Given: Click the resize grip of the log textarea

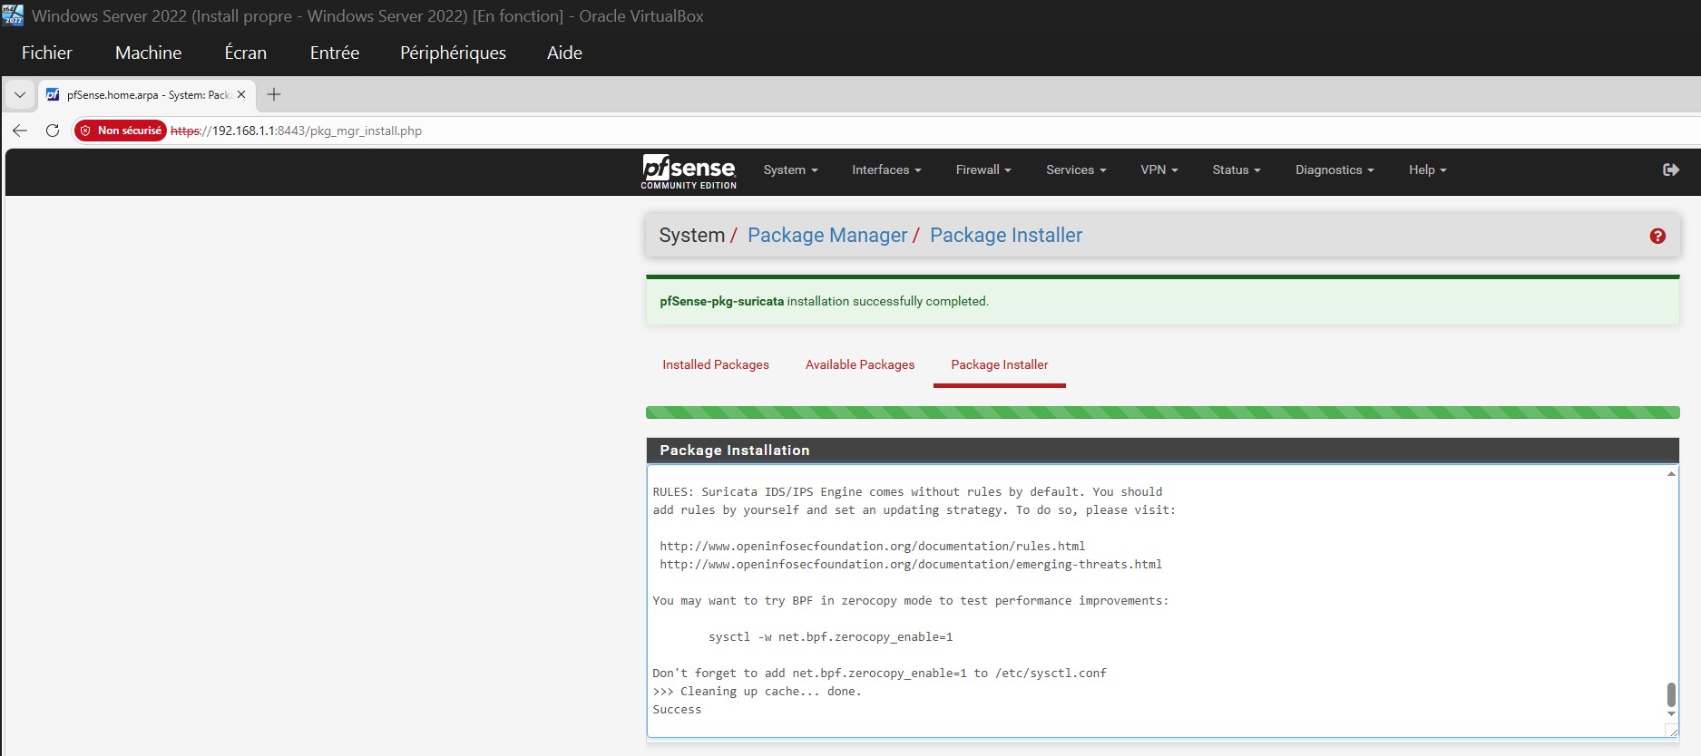Looking at the screenshot, I should coord(1673,731).
